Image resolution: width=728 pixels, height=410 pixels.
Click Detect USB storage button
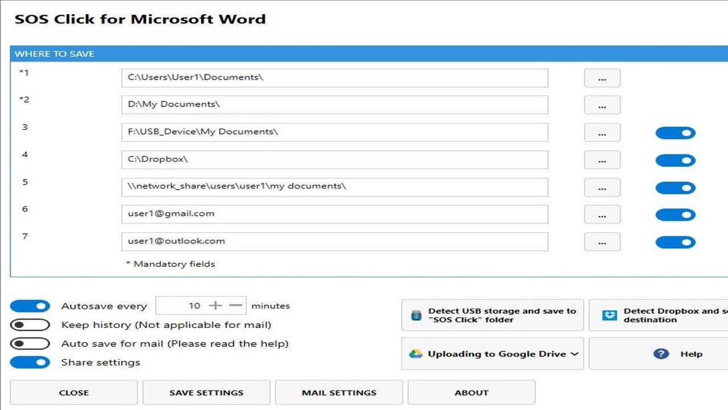[x=493, y=315]
